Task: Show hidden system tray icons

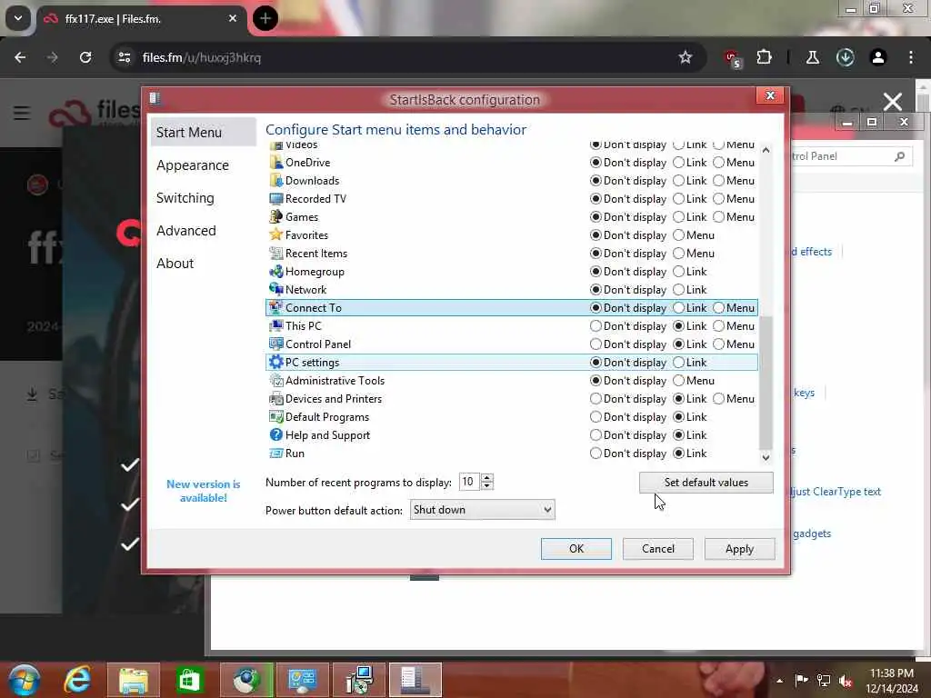Action: tap(779, 681)
